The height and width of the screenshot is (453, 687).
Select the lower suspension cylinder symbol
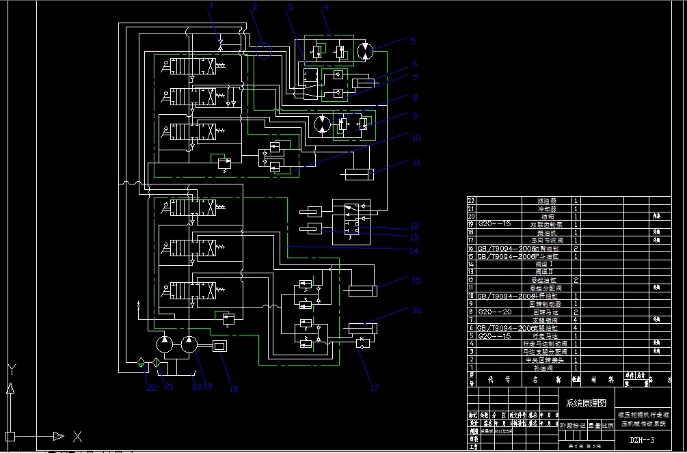(x=310, y=228)
